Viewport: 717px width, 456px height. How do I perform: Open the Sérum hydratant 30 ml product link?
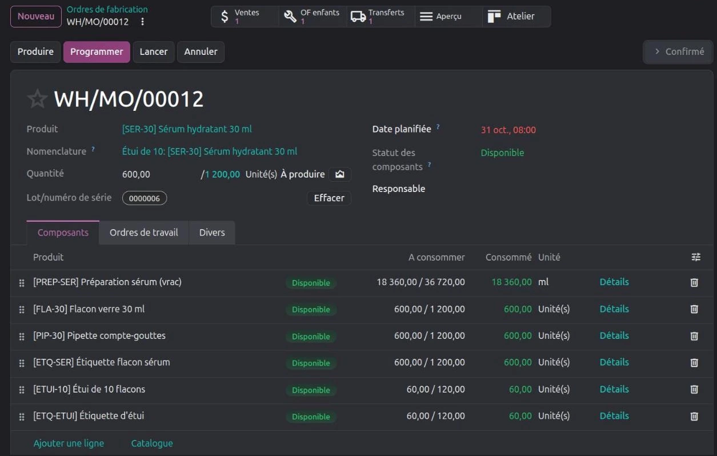coord(187,129)
